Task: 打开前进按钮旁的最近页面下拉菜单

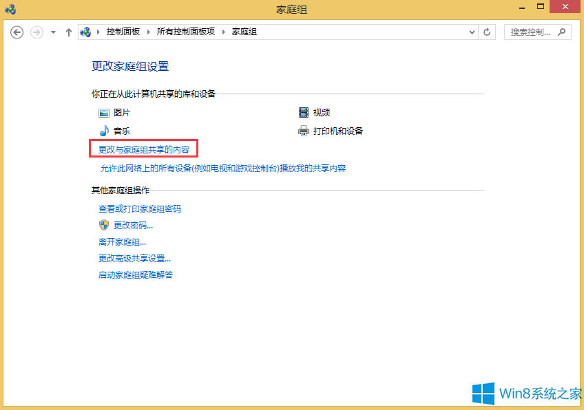Action: pos(52,32)
